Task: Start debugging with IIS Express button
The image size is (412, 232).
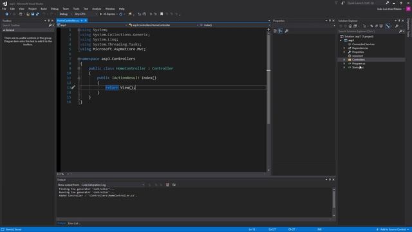Action: 108,14
